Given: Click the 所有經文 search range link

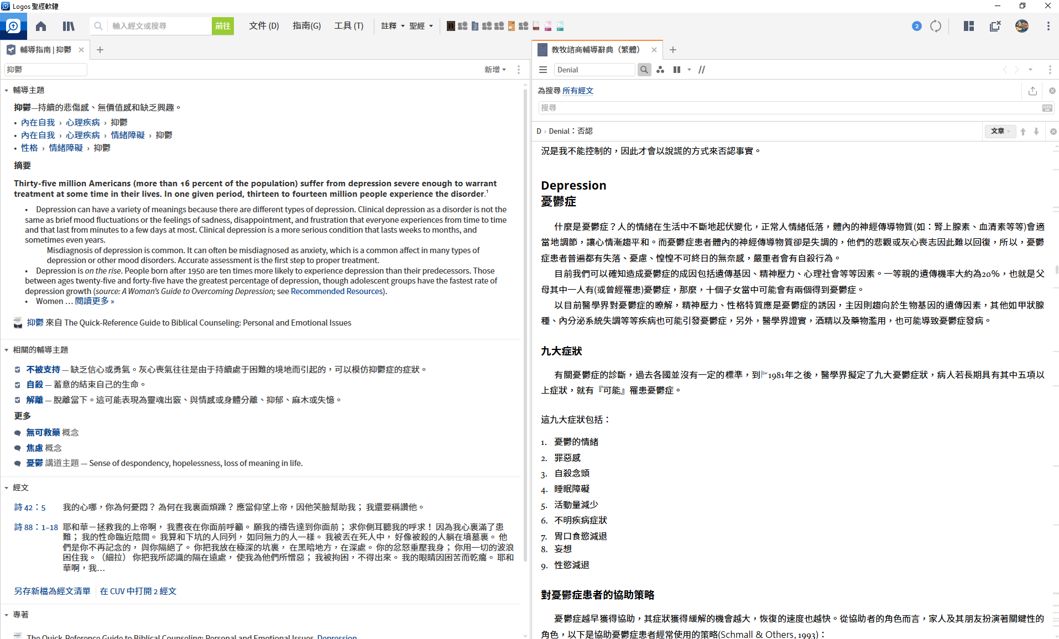Looking at the screenshot, I should click(x=578, y=91).
